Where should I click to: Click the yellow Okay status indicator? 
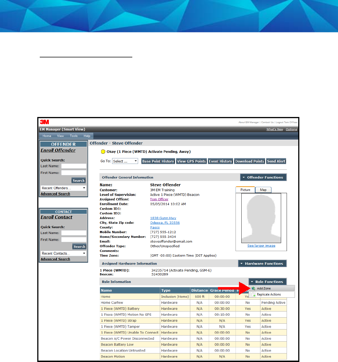pyautogui.click(x=103, y=151)
